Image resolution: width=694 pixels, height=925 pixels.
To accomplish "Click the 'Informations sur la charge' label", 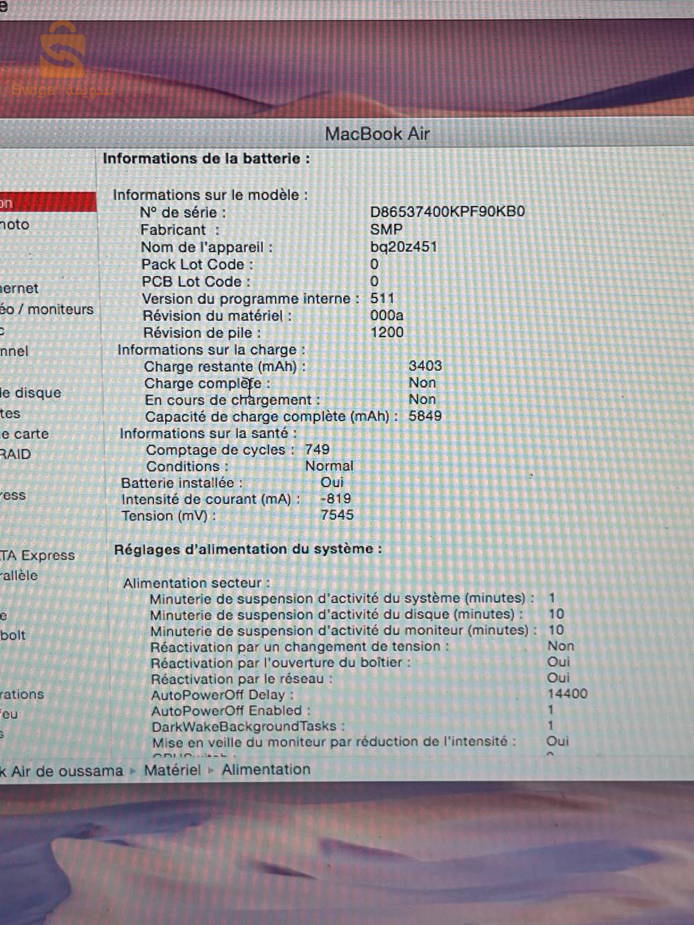I will 212,350.
